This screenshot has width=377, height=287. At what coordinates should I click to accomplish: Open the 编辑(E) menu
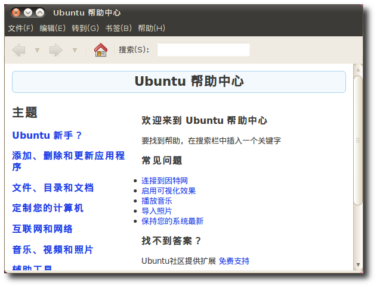[x=52, y=29]
